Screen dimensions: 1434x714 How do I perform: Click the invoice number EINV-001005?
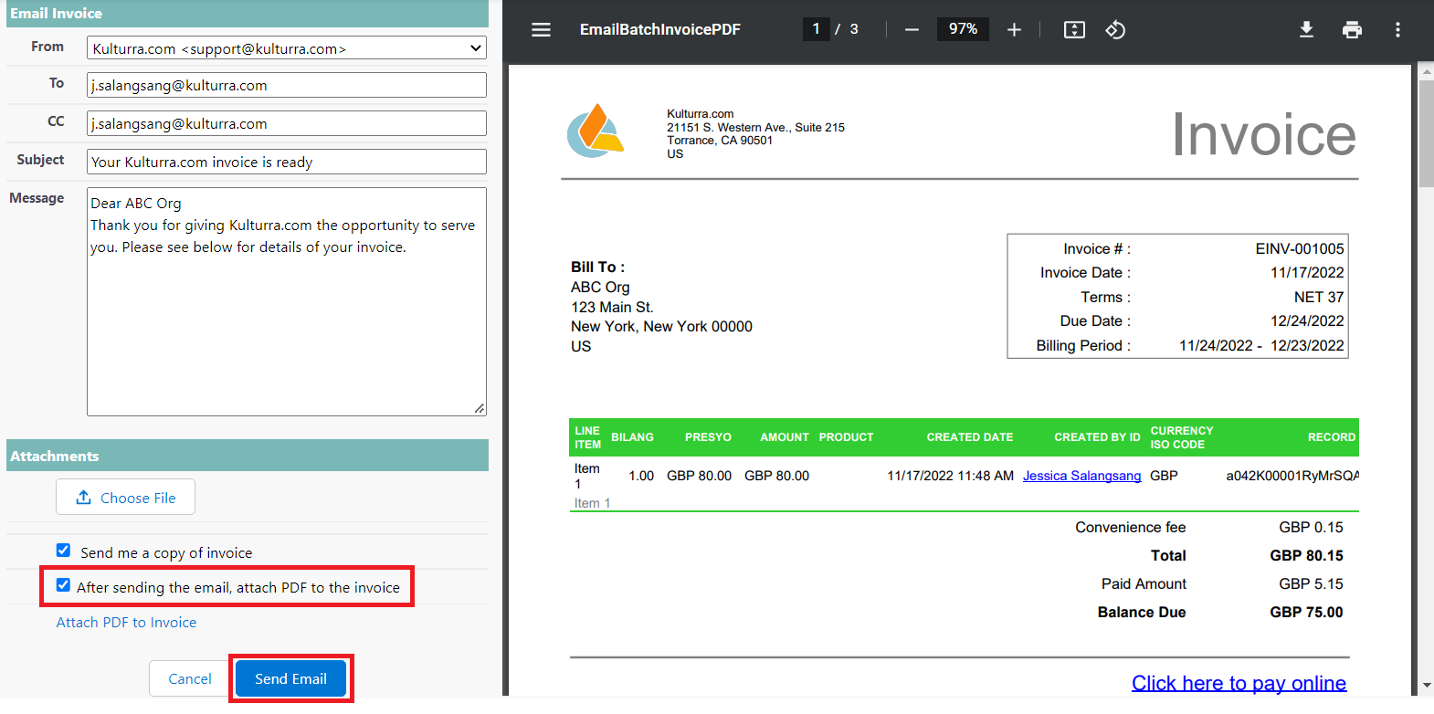click(x=1299, y=248)
